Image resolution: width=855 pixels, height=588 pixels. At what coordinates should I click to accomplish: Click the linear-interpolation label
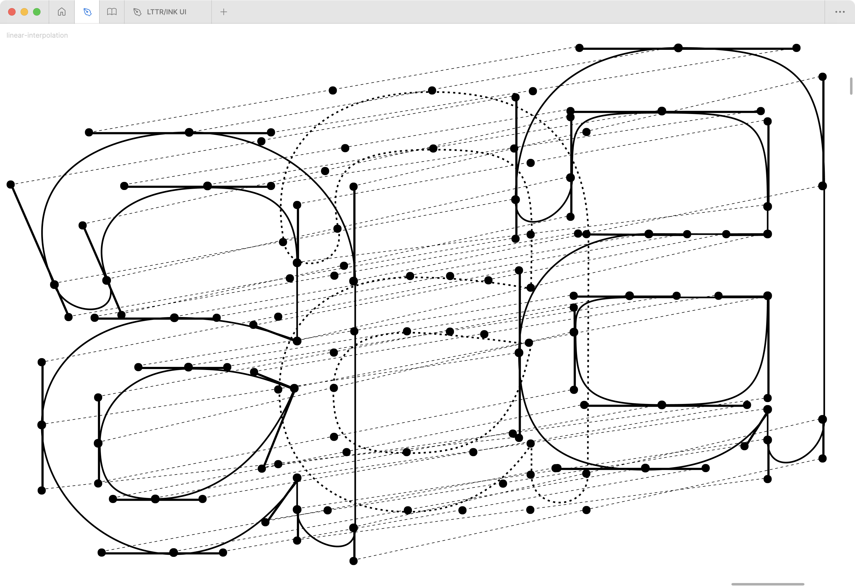[37, 36]
